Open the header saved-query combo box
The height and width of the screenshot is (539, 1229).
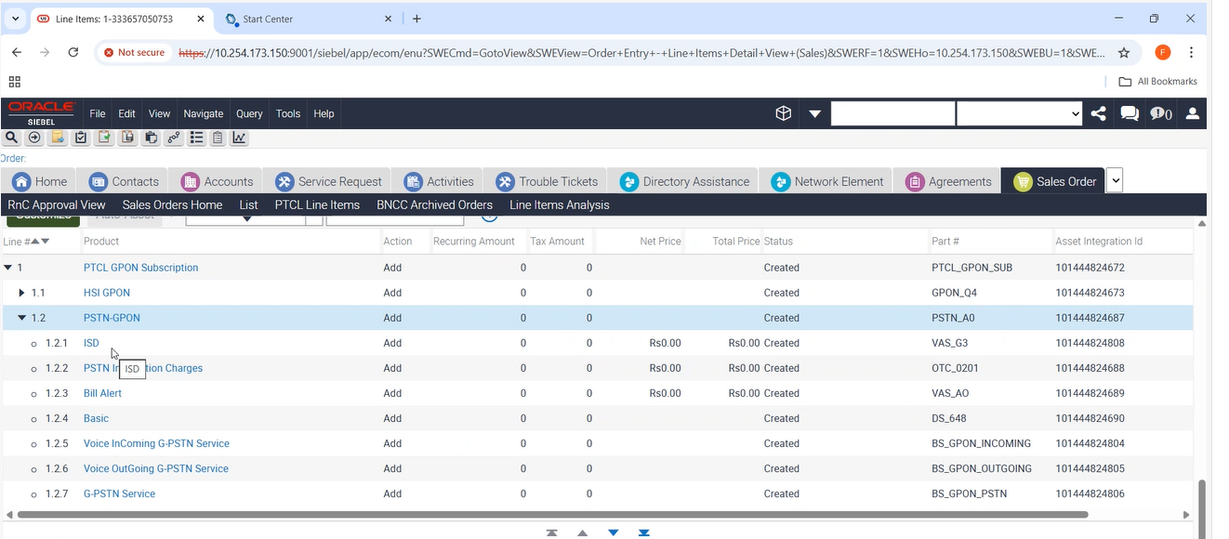[x=1019, y=113]
